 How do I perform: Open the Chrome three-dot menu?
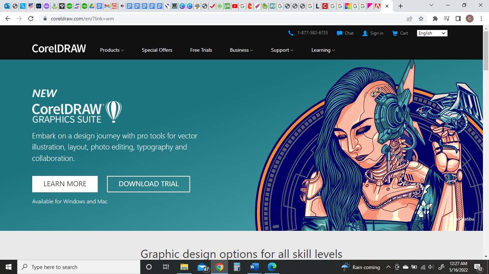click(x=481, y=19)
